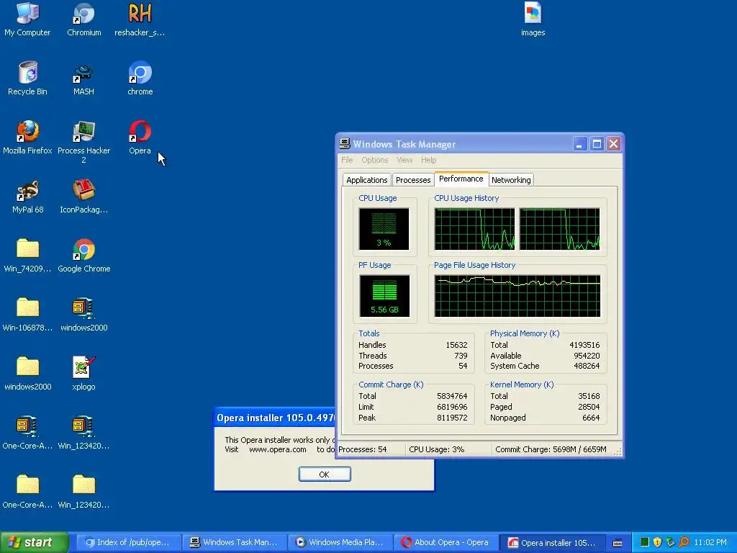This screenshot has width=737, height=553.
Task: Click the Page File Usage History graph
Action: pyautogui.click(x=517, y=296)
